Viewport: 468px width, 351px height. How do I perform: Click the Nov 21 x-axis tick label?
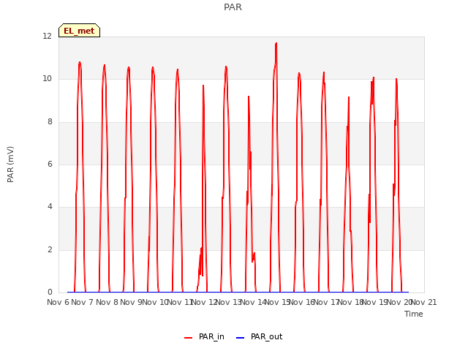pos(424,302)
